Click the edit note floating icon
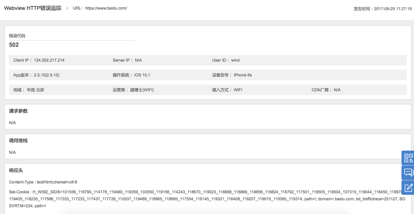 click(408, 188)
